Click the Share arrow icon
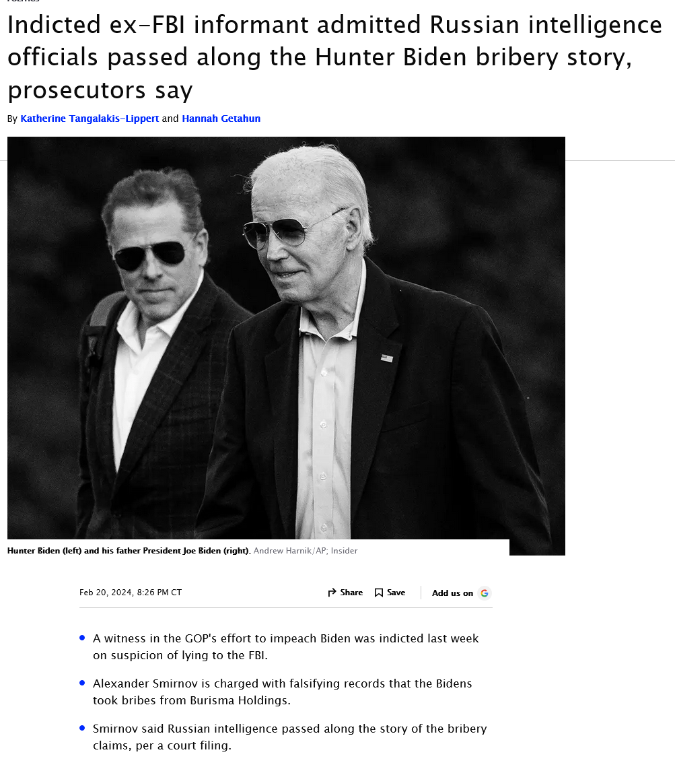This screenshot has height=771, width=675. tap(332, 593)
